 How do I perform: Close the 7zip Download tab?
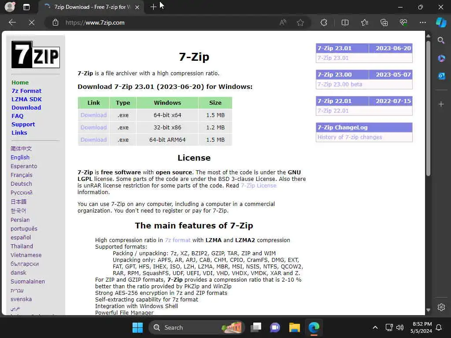137,7
